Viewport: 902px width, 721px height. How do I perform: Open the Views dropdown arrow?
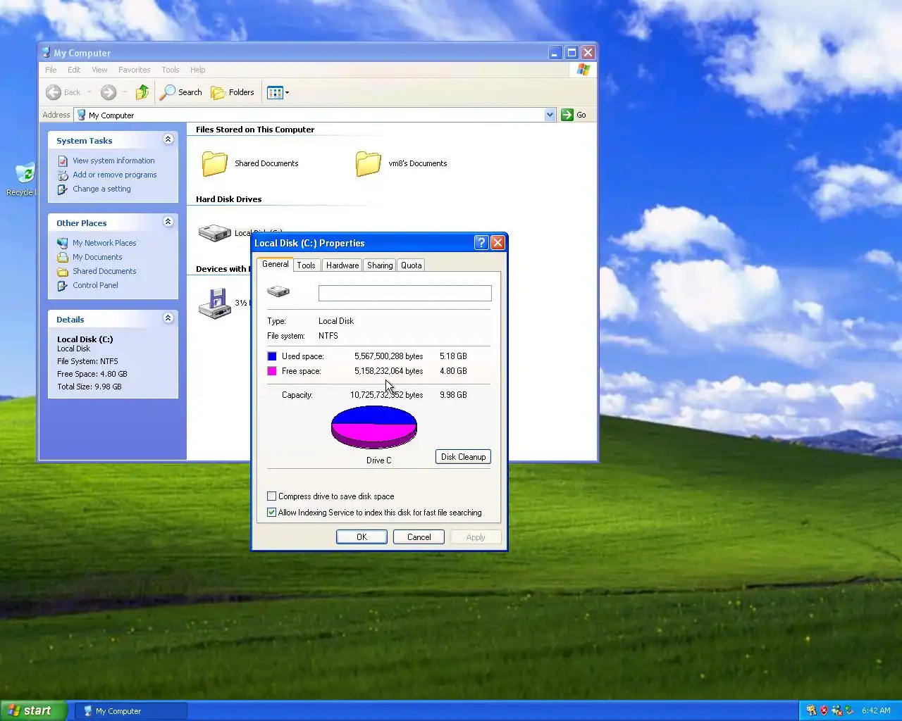287,92
